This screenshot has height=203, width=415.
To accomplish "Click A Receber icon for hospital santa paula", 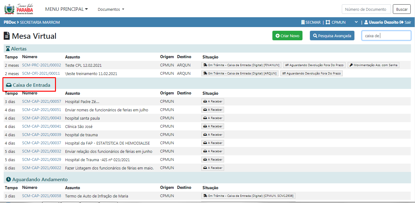I will (x=205, y=118).
